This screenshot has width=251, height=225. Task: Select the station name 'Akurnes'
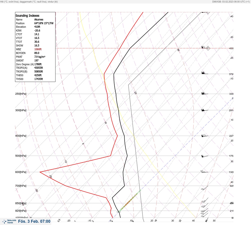coord(39,19)
